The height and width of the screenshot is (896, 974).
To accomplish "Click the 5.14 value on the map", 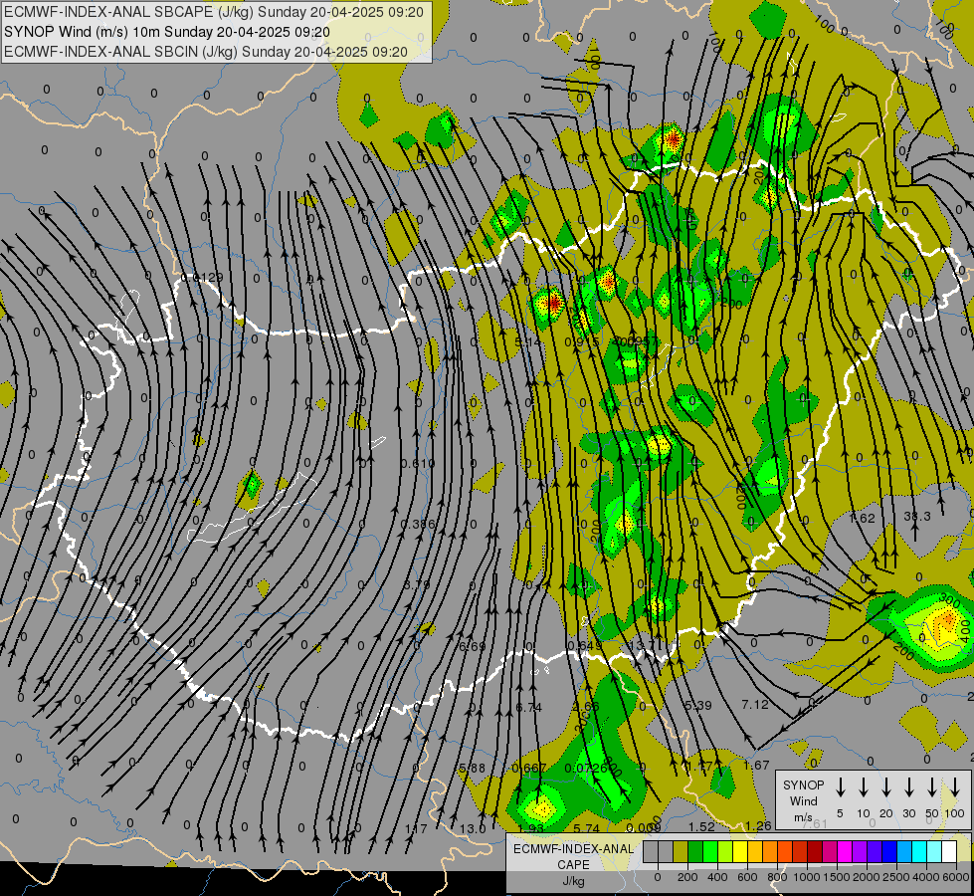I will click(x=528, y=342).
